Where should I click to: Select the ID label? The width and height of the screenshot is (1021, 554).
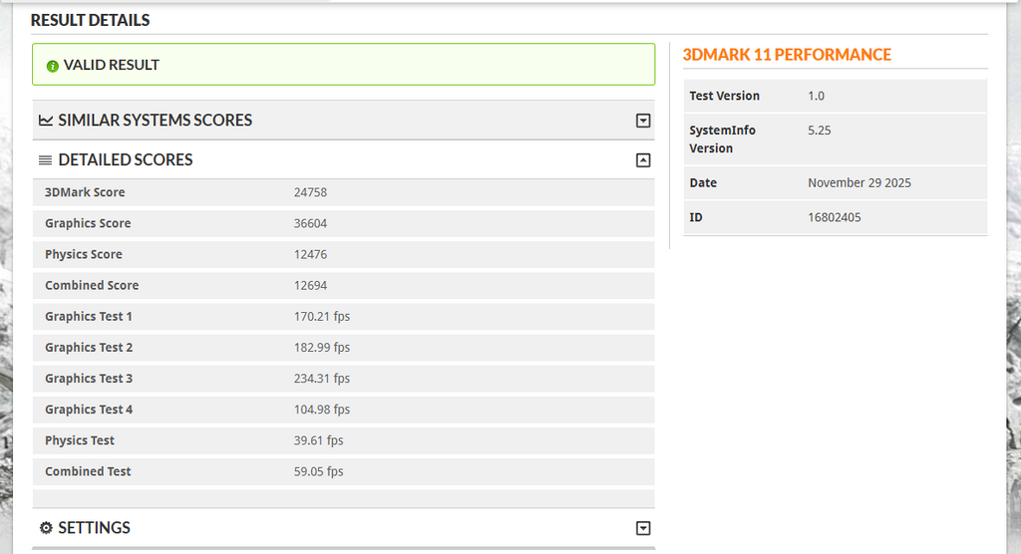pyautogui.click(x=696, y=217)
